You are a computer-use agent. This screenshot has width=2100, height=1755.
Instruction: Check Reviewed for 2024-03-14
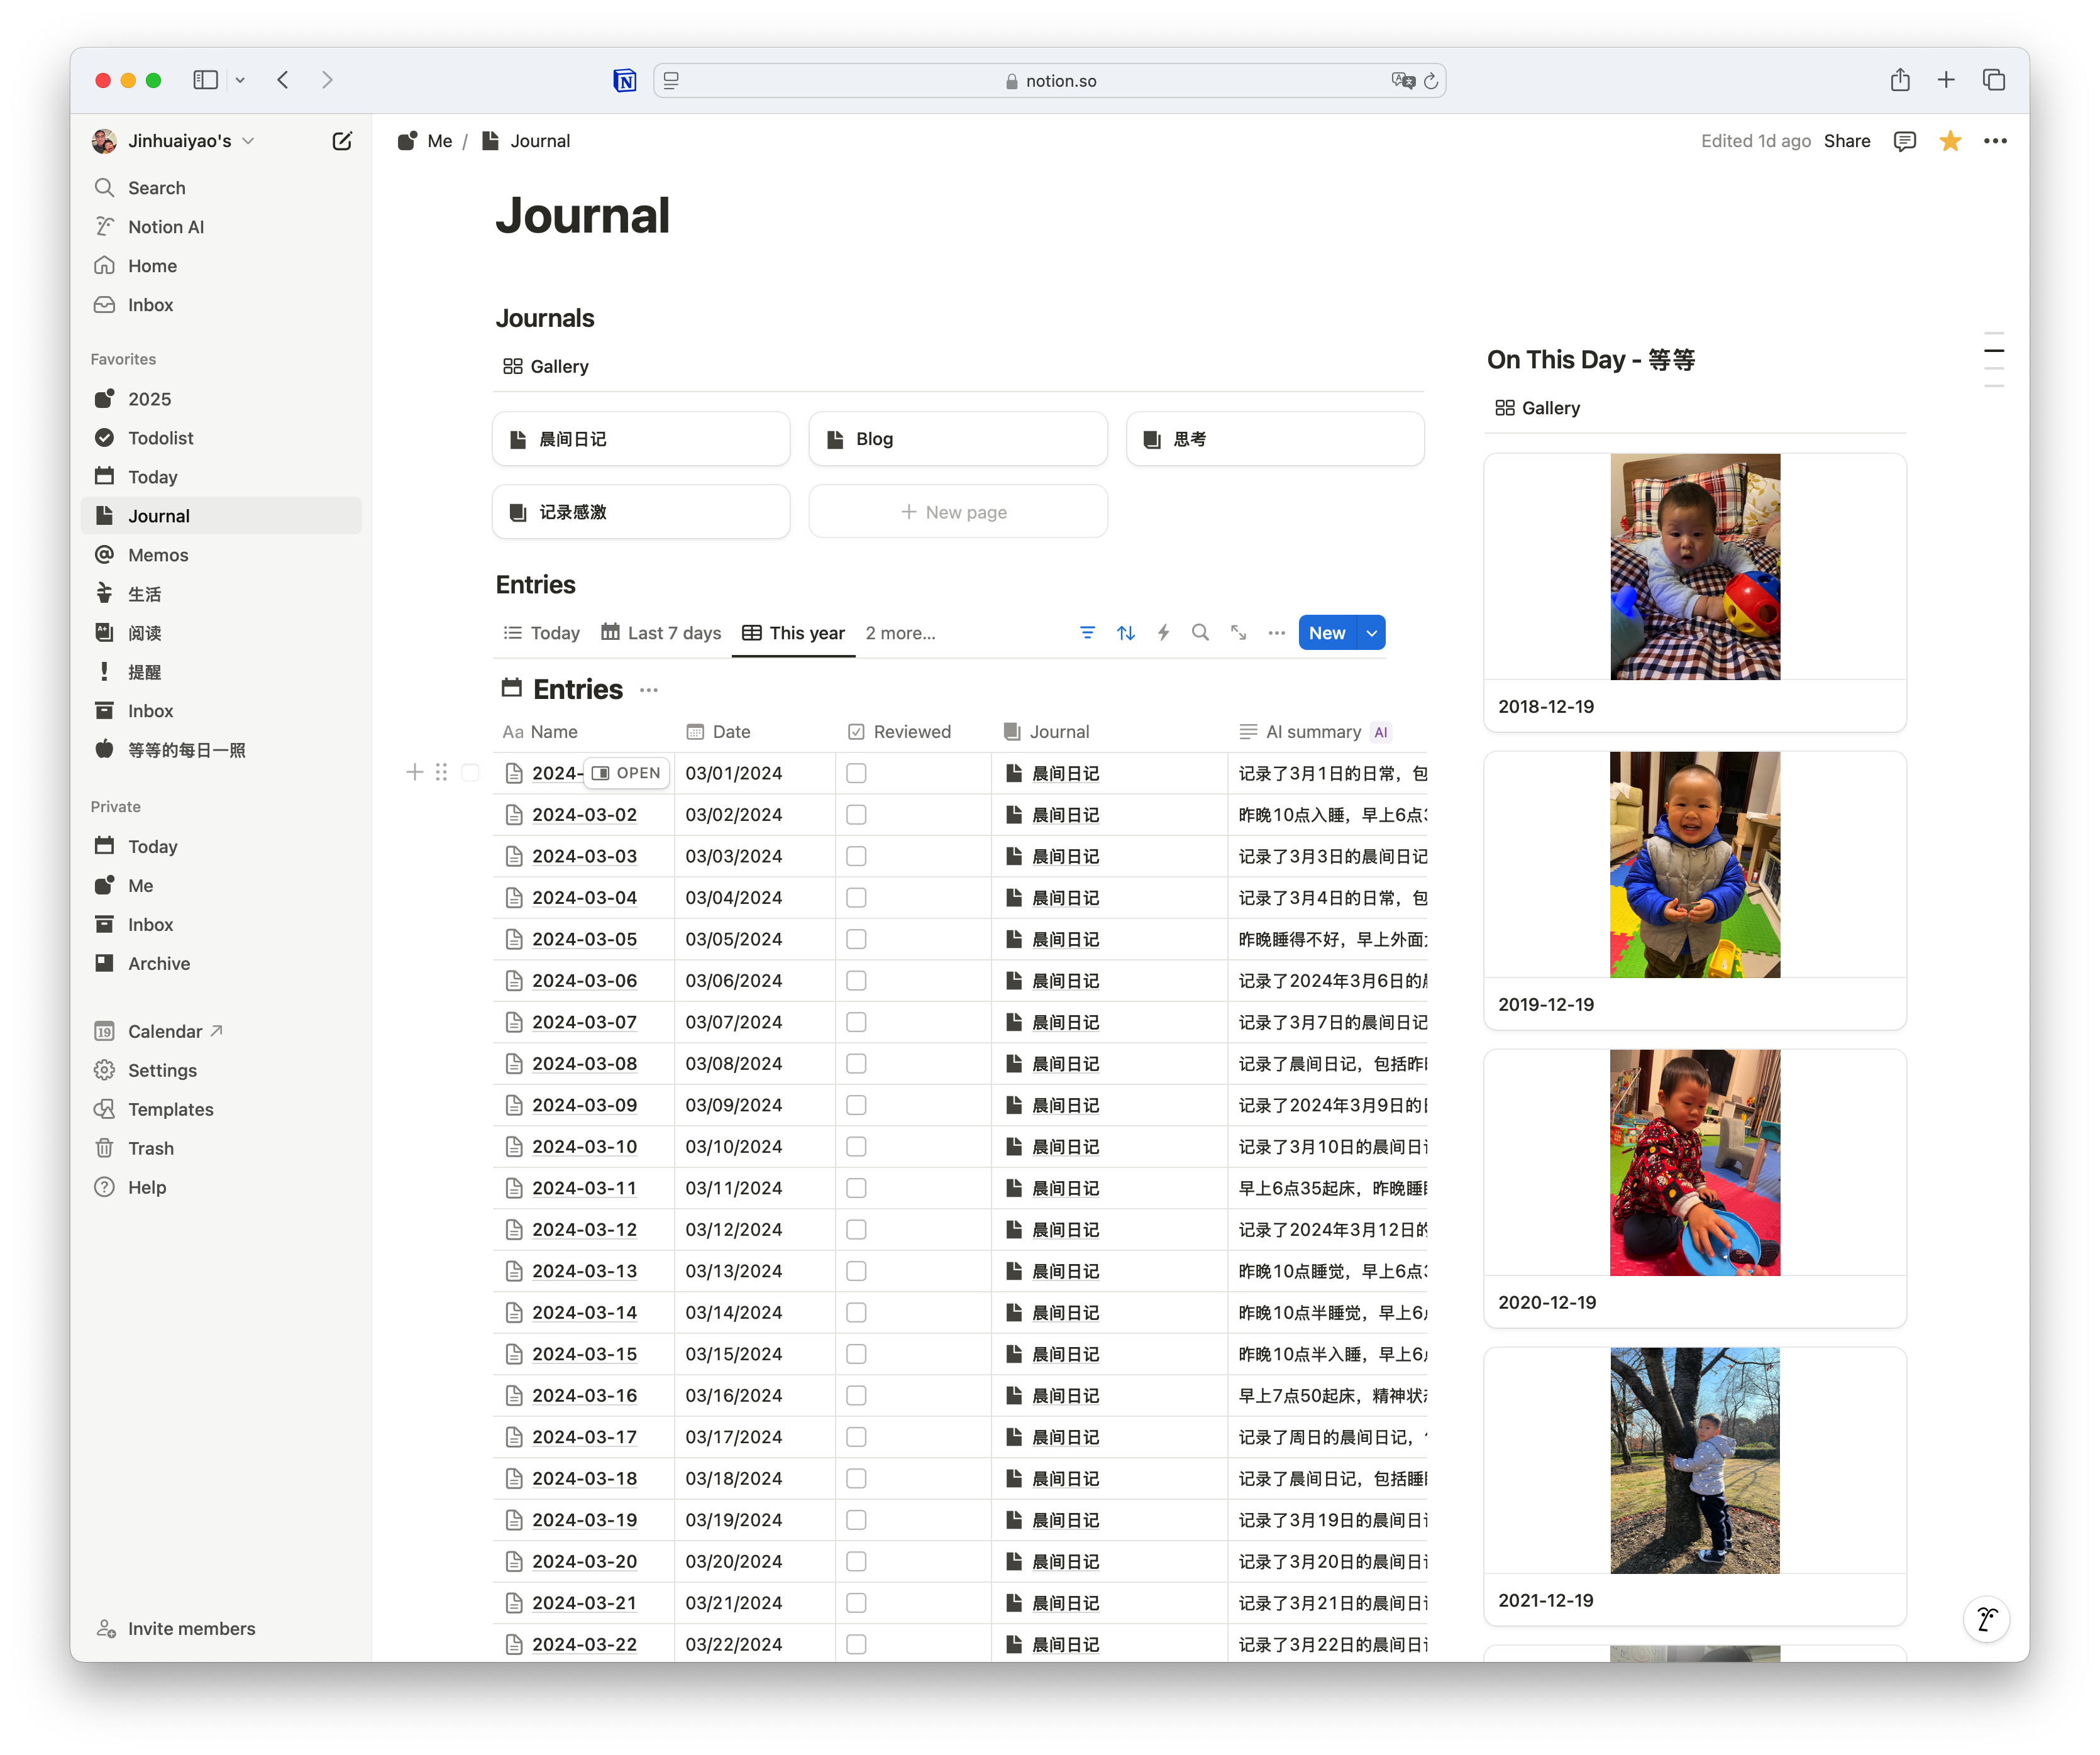(x=856, y=1312)
